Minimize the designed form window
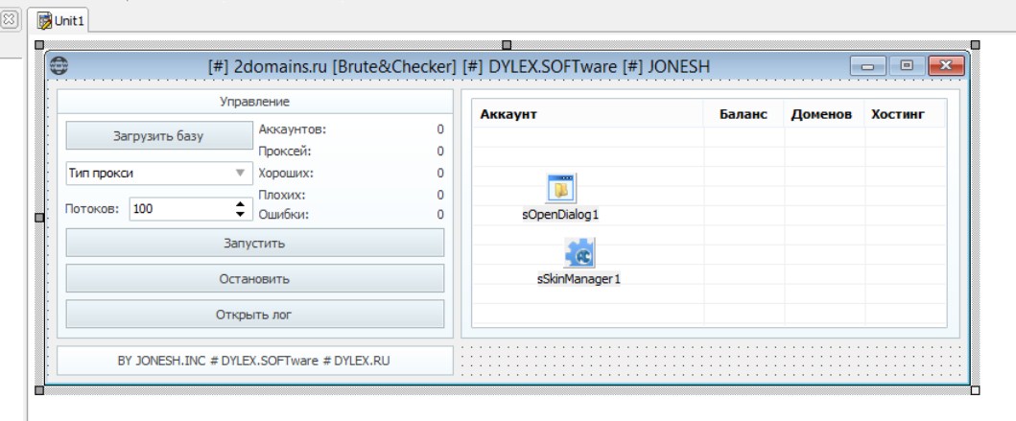The width and height of the screenshot is (1016, 421). 867,65
